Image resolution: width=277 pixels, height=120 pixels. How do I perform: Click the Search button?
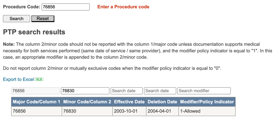17,19
